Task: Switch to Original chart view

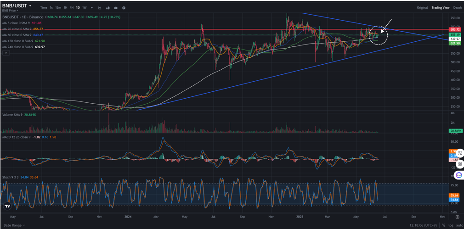Action: point(422,8)
